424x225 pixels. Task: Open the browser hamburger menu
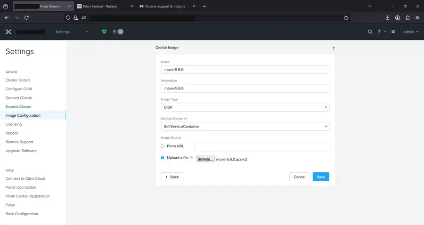pos(417,17)
